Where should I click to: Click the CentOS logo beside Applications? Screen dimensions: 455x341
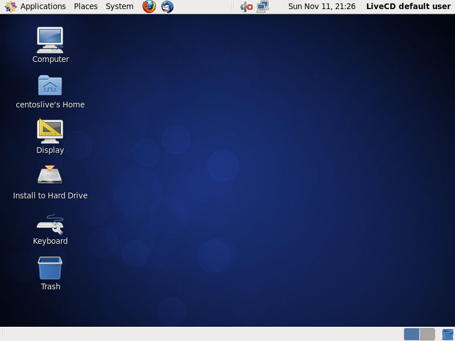coord(11,7)
